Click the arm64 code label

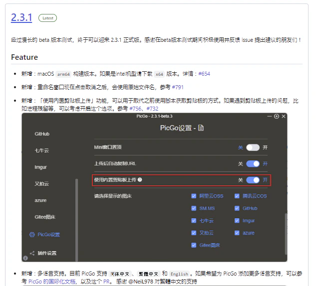pyautogui.click(x=63, y=74)
